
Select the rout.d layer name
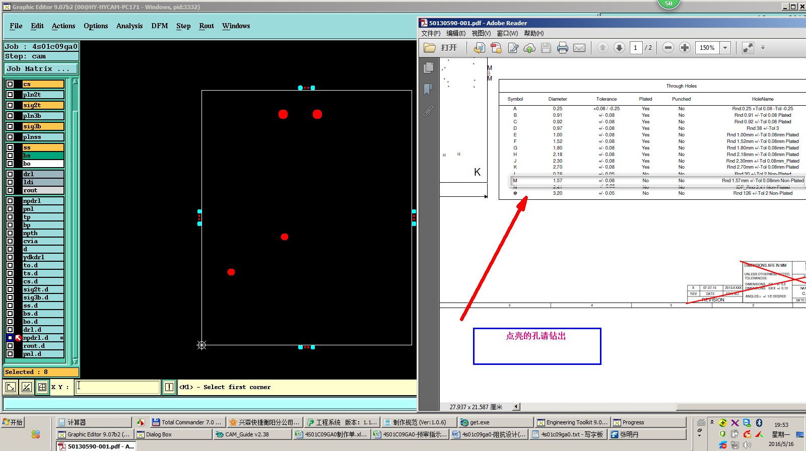tap(43, 346)
